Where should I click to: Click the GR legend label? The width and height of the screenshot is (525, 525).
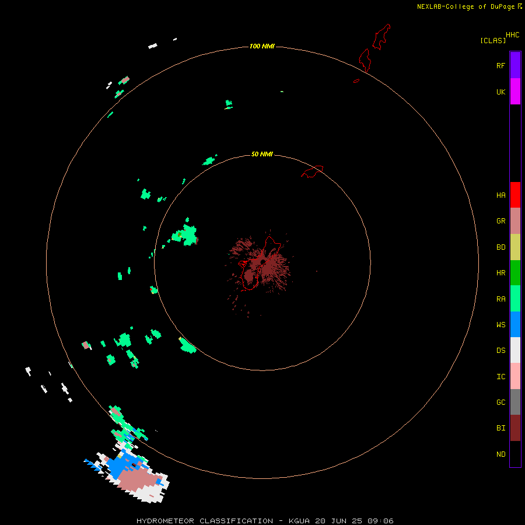(501, 221)
